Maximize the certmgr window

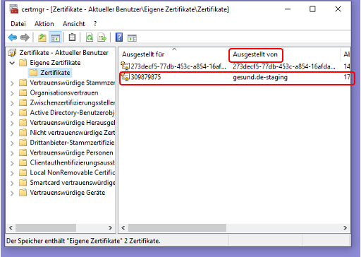pos(312,9)
